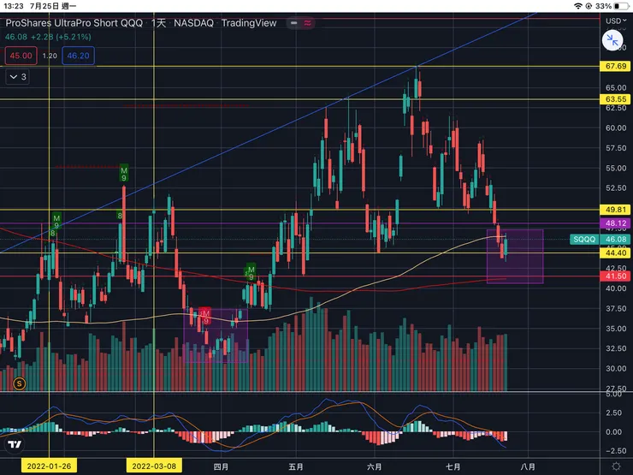Tap the 13:23 clock in status bar

click(x=14, y=6)
